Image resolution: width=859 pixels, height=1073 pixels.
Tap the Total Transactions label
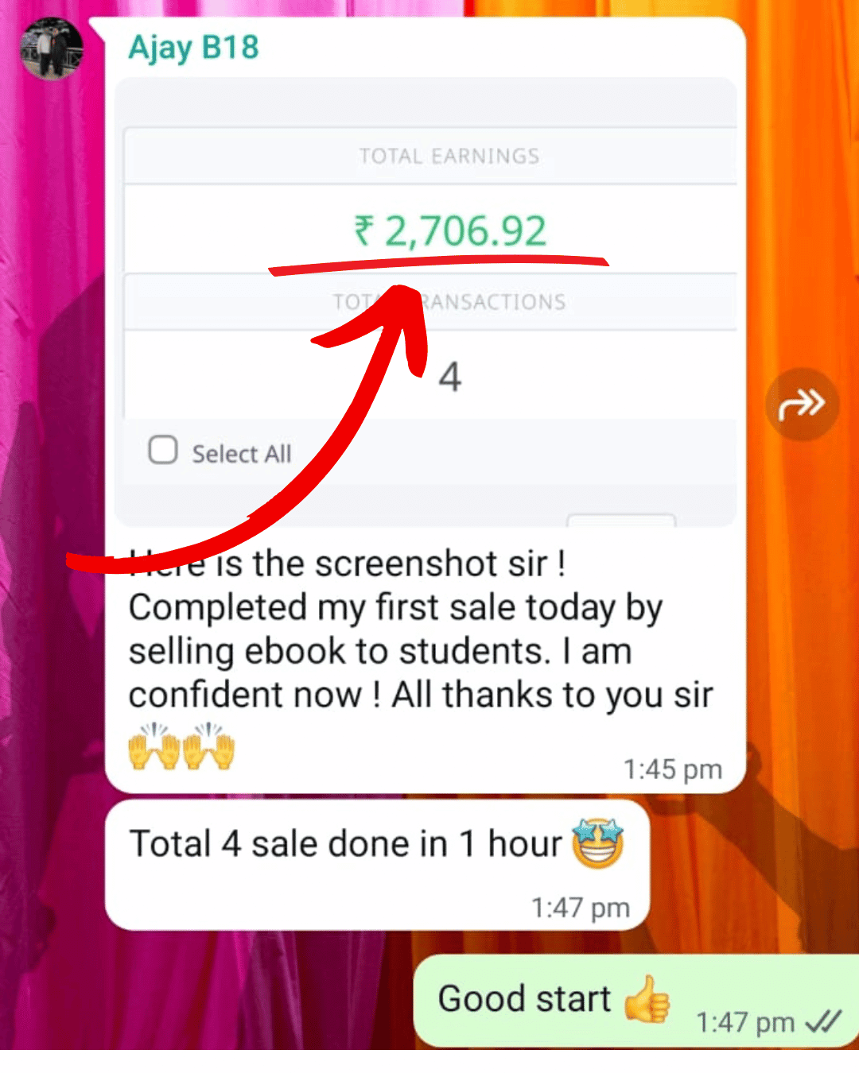(x=449, y=302)
